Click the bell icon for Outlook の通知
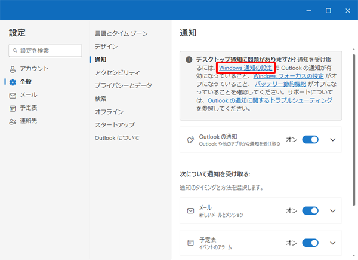 coord(190,140)
